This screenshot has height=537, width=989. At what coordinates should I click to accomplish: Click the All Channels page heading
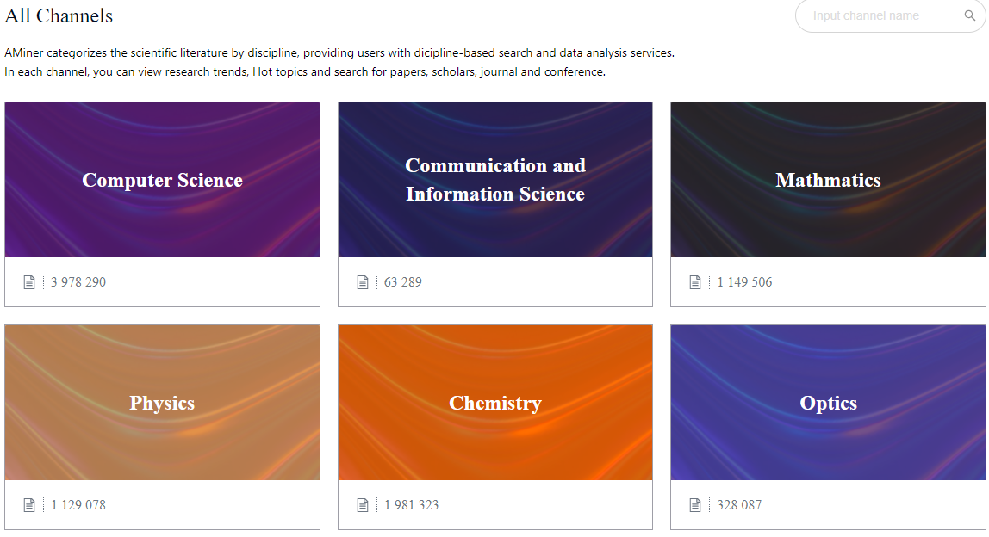click(59, 15)
